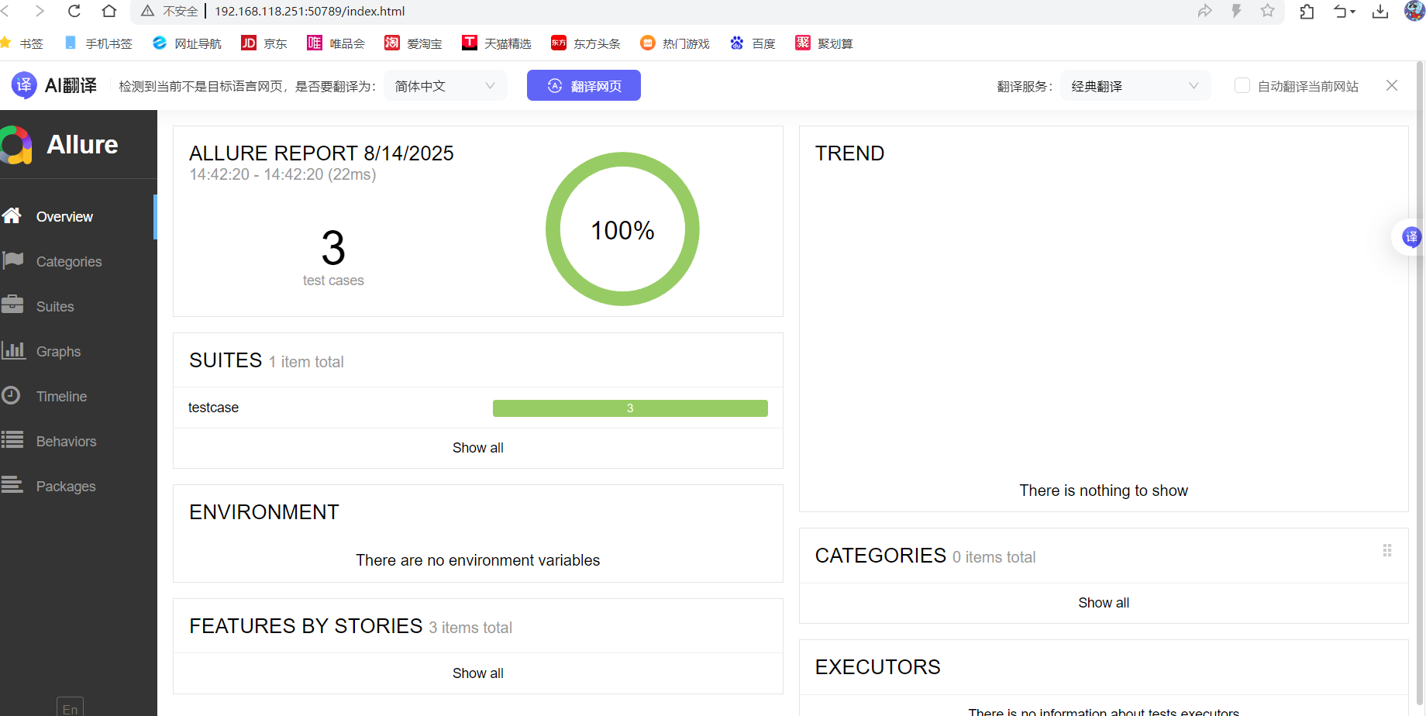Click the share arrow icon in address bar
Image resolution: width=1426 pixels, height=716 pixels.
tap(1204, 11)
